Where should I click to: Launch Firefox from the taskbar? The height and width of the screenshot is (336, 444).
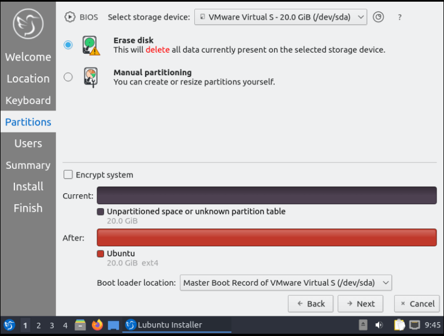[x=97, y=325]
